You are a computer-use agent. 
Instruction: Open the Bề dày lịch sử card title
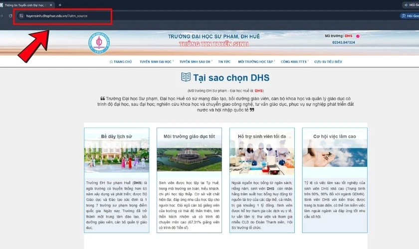117,136
